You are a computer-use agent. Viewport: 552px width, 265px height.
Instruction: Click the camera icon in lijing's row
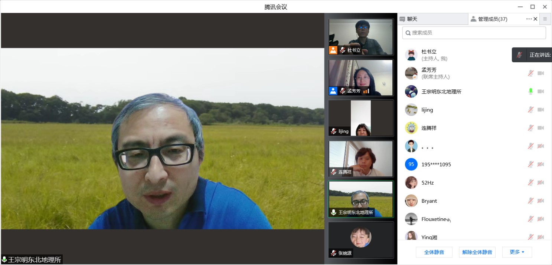pyautogui.click(x=540, y=110)
